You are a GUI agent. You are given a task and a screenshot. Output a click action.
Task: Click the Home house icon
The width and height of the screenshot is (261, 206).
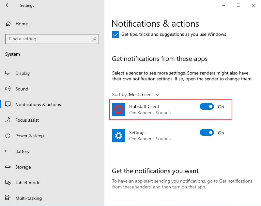click(x=8, y=24)
